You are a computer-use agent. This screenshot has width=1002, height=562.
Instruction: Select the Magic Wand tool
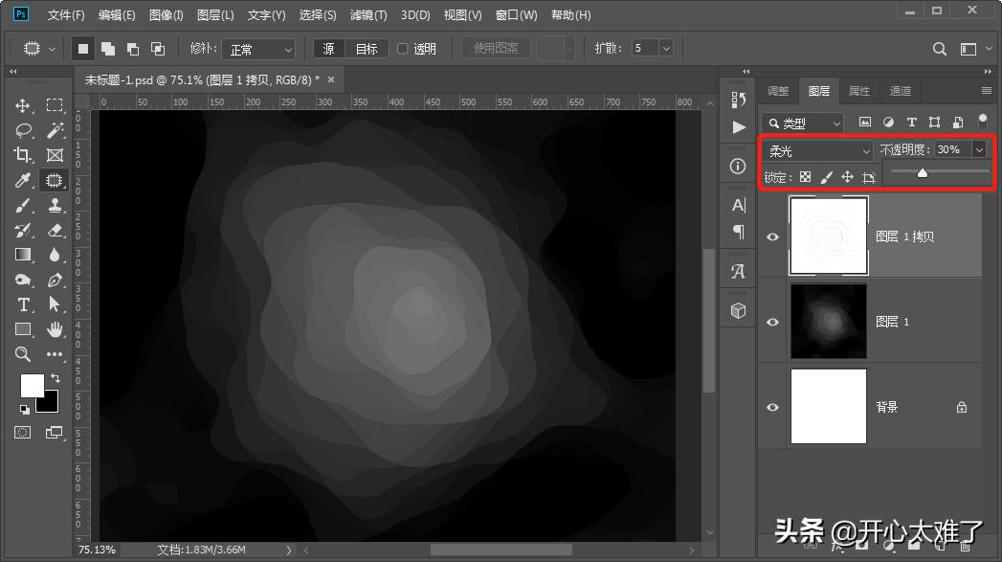(55, 130)
